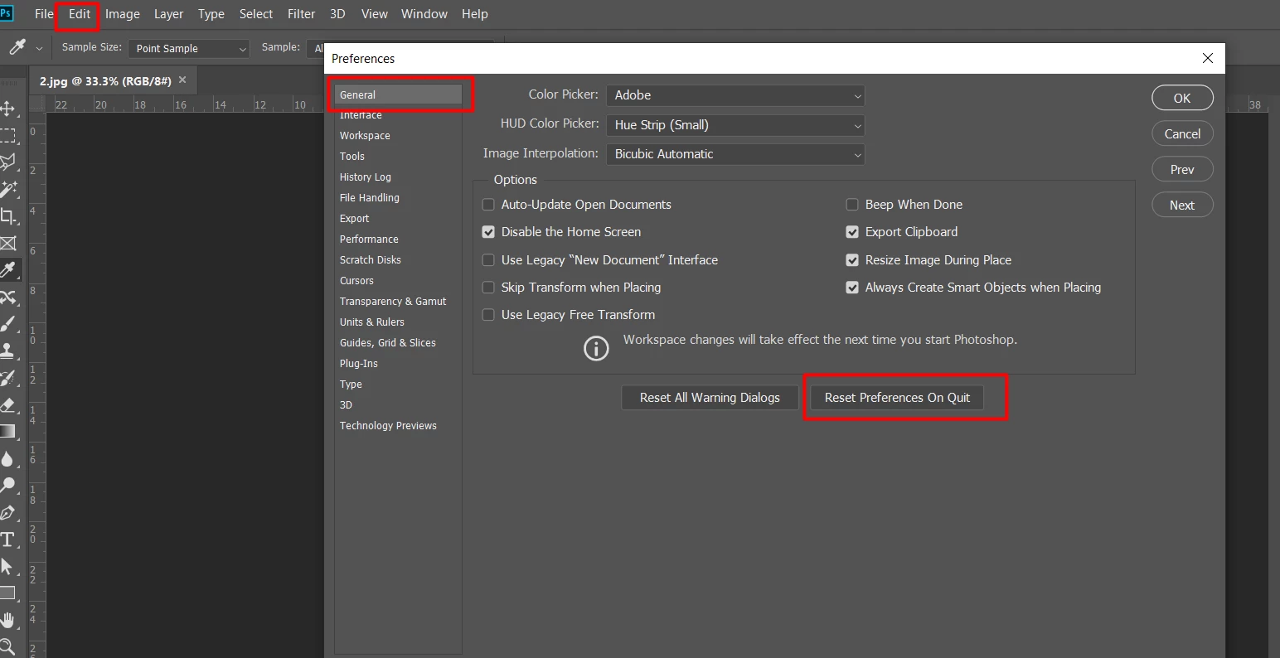1280x658 pixels.
Task: Select the Magic Wand tool
Action: click(8, 189)
